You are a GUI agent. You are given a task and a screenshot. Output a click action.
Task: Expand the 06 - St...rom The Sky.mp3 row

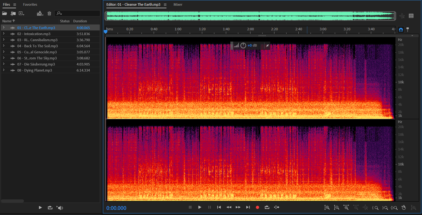[x=4, y=58]
